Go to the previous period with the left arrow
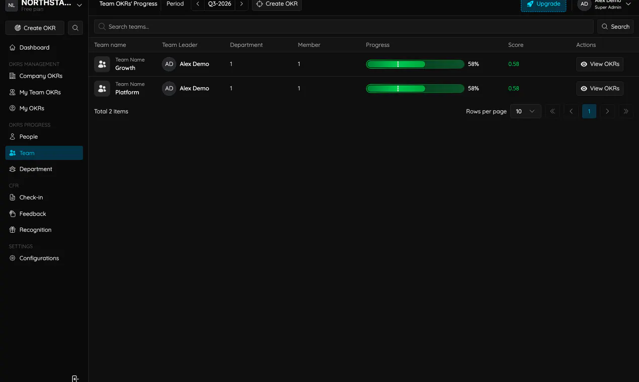 point(198,4)
